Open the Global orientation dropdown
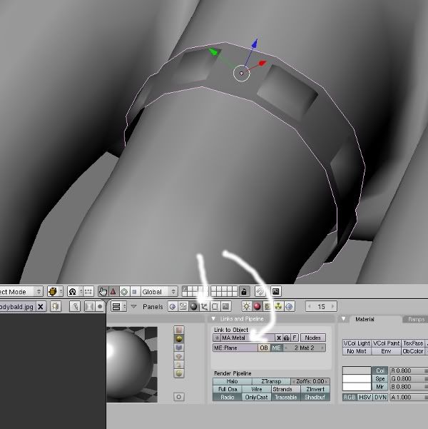The image size is (428, 429). 159,292
